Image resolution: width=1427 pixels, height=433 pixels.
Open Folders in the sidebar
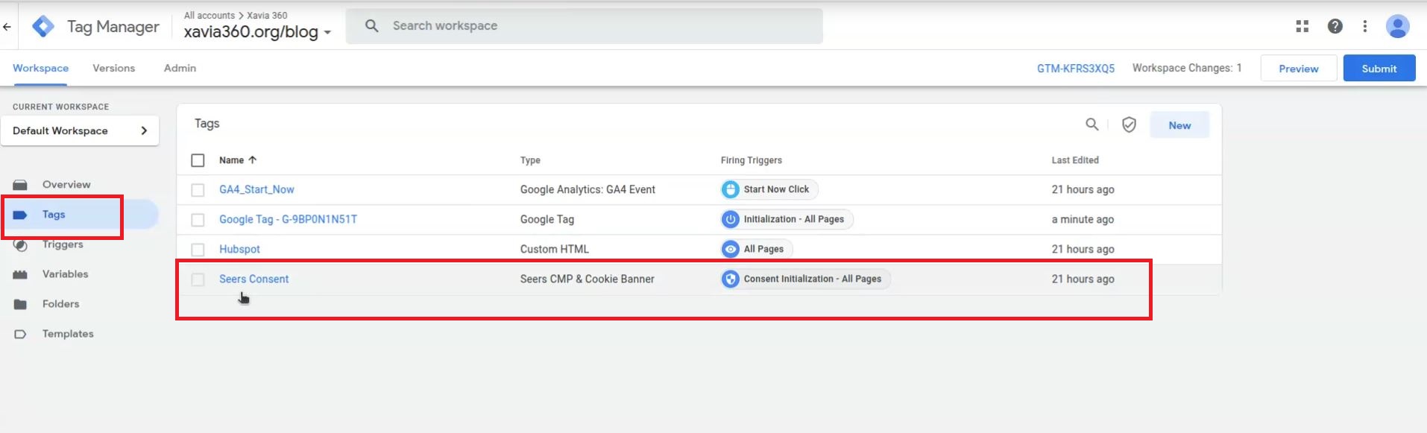coord(60,303)
